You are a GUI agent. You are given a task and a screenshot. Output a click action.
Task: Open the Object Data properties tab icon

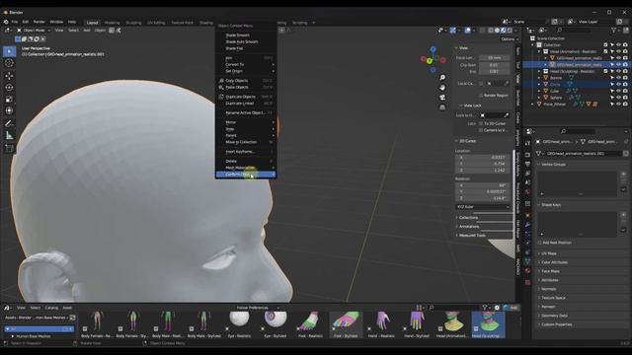coord(527,261)
